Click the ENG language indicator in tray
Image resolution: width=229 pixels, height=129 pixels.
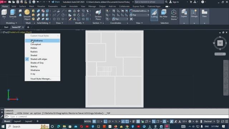pos(206,126)
